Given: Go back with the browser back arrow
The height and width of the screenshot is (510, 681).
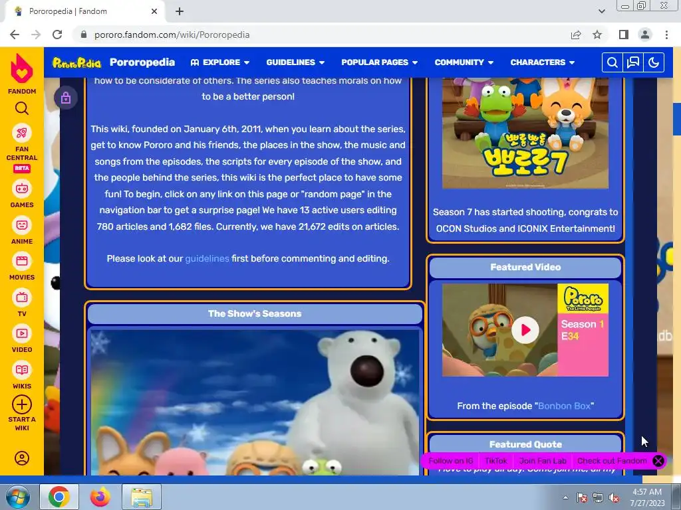Looking at the screenshot, I should (x=15, y=35).
